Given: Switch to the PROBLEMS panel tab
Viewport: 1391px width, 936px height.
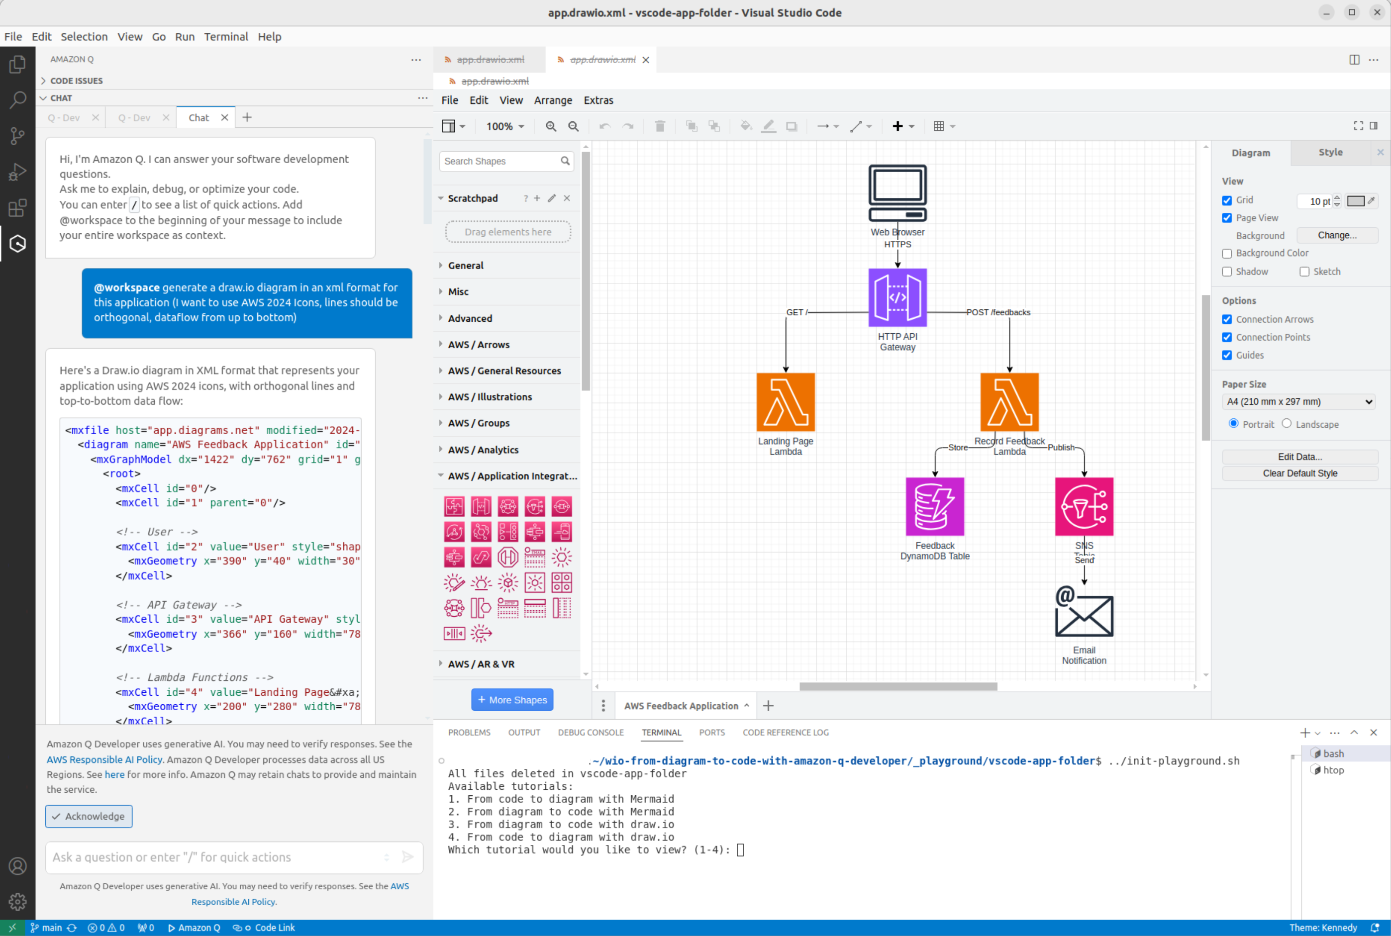Looking at the screenshot, I should [469, 733].
